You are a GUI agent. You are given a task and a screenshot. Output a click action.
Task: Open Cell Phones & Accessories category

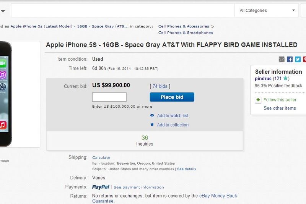pyautogui.click(x=184, y=26)
